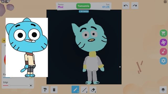Select the straight line tool

click(84, 90)
